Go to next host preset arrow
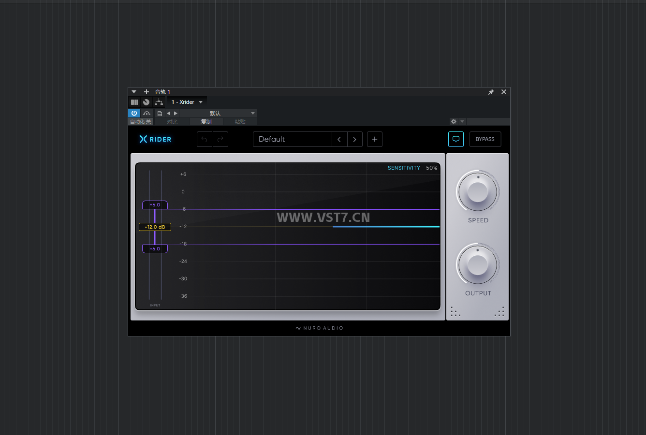Image resolution: width=646 pixels, height=435 pixels. tap(176, 114)
